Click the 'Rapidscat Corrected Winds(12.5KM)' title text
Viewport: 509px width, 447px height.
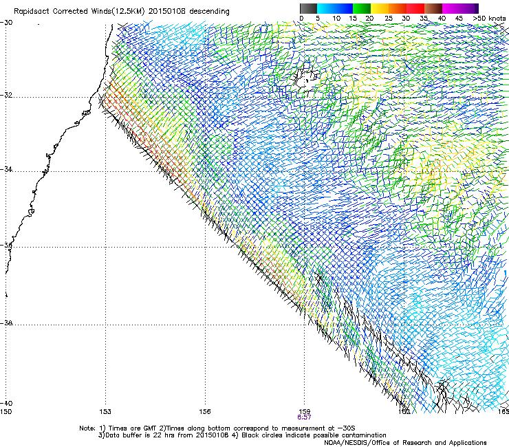coord(79,12)
